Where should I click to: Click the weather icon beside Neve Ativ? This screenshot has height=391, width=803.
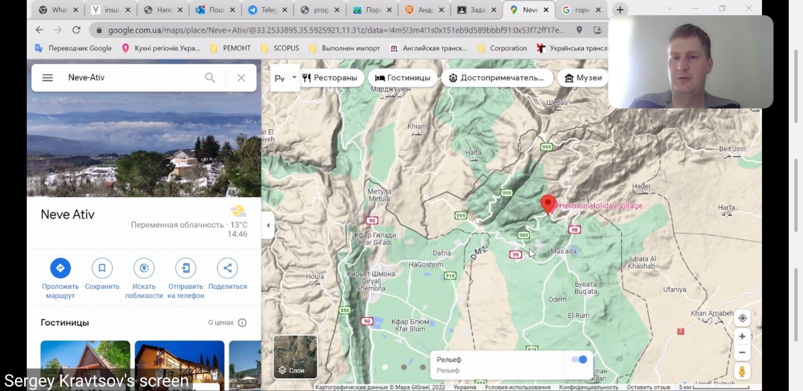pyautogui.click(x=237, y=211)
